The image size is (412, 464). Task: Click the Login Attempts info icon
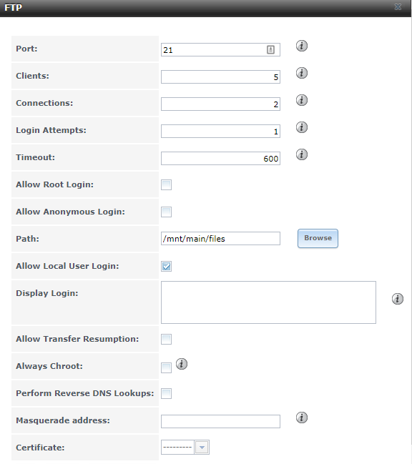pos(302,127)
